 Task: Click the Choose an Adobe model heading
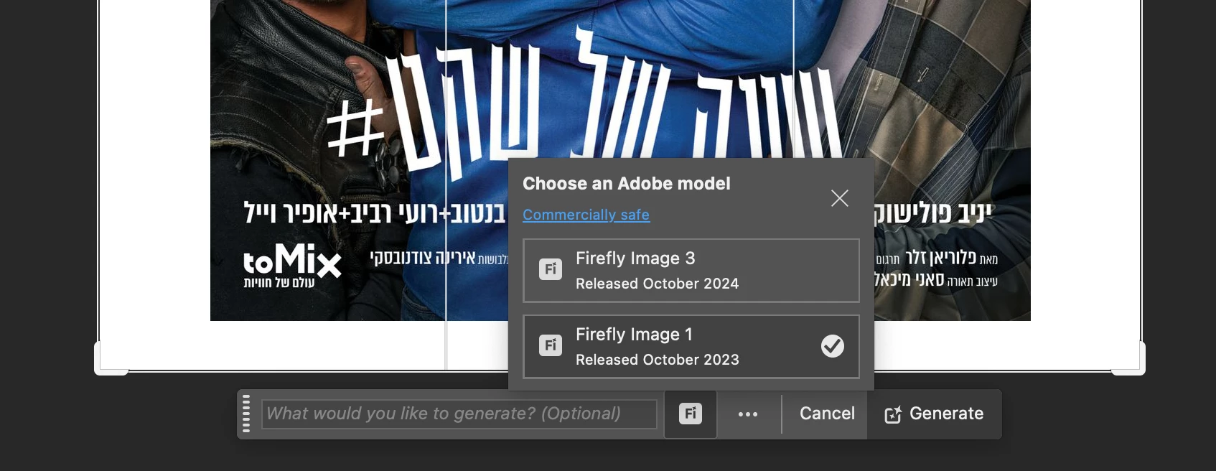(627, 184)
